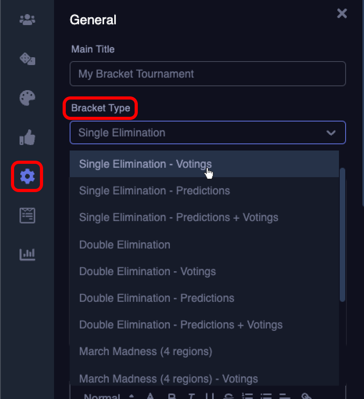Open the Bracket Type dropdown

coord(207,132)
